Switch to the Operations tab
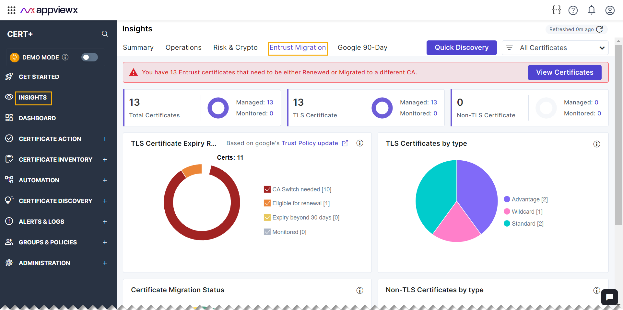 click(x=183, y=48)
